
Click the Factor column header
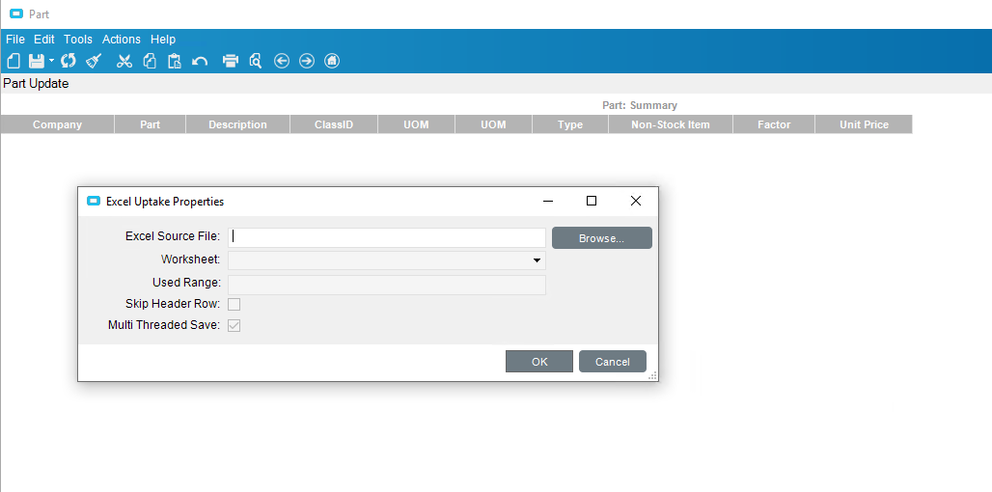point(774,124)
